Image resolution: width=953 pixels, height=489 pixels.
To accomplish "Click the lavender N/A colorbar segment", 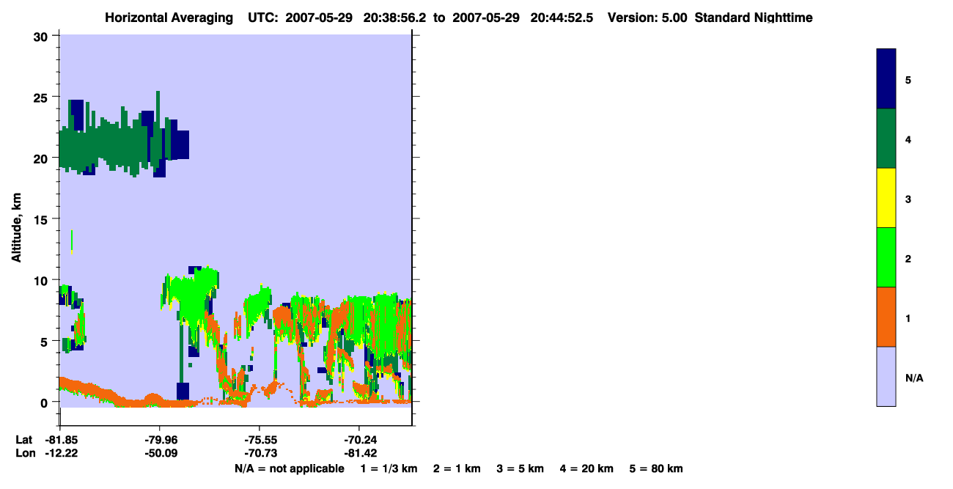I will (x=886, y=376).
